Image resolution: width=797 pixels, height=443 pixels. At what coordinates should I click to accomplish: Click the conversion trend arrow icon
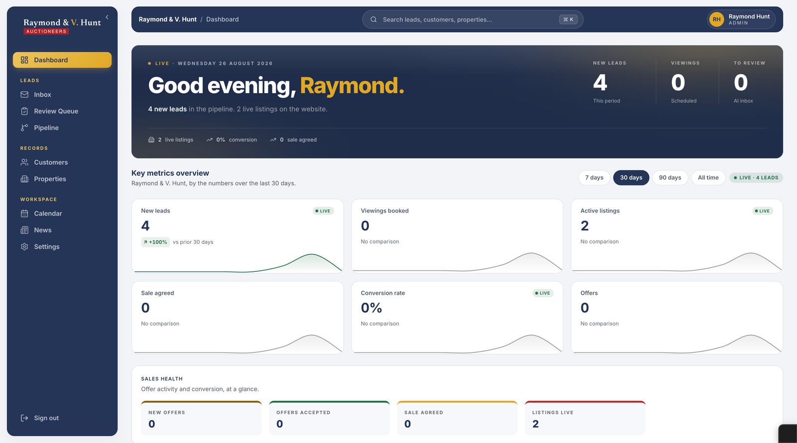pyautogui.click(x=210, y=140)
